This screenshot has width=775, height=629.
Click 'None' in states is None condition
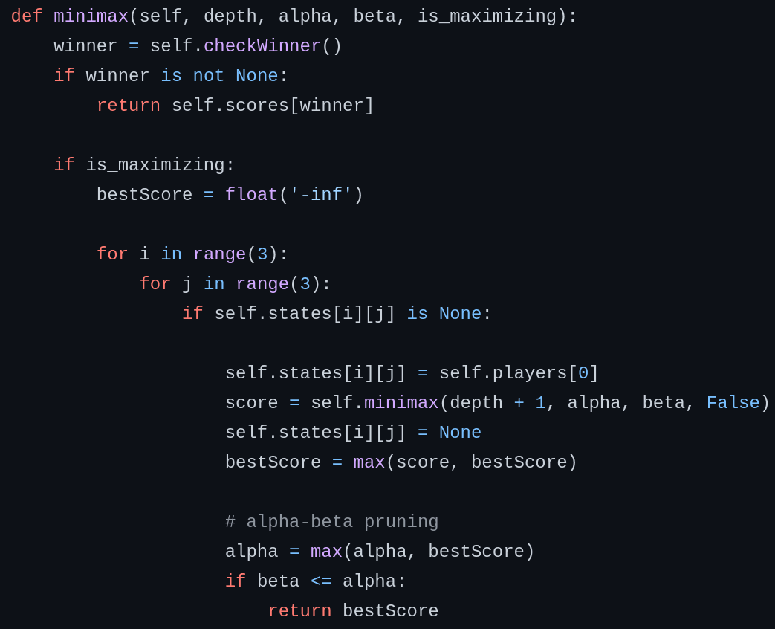tap(460, 314)
